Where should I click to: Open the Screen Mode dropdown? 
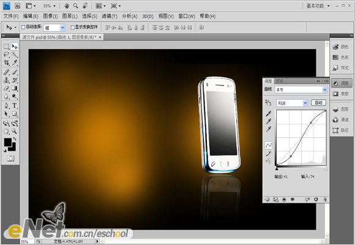coord(116,6)
